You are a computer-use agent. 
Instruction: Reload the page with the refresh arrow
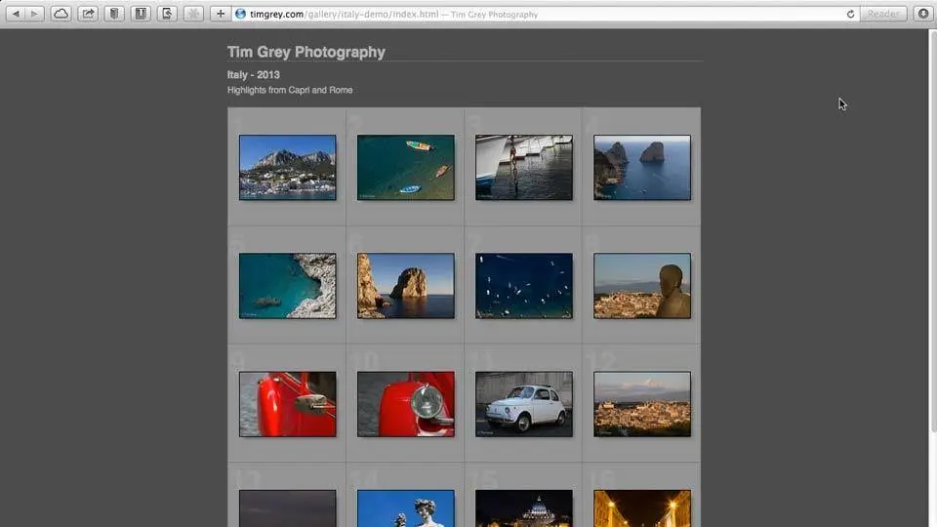(850, 14)
